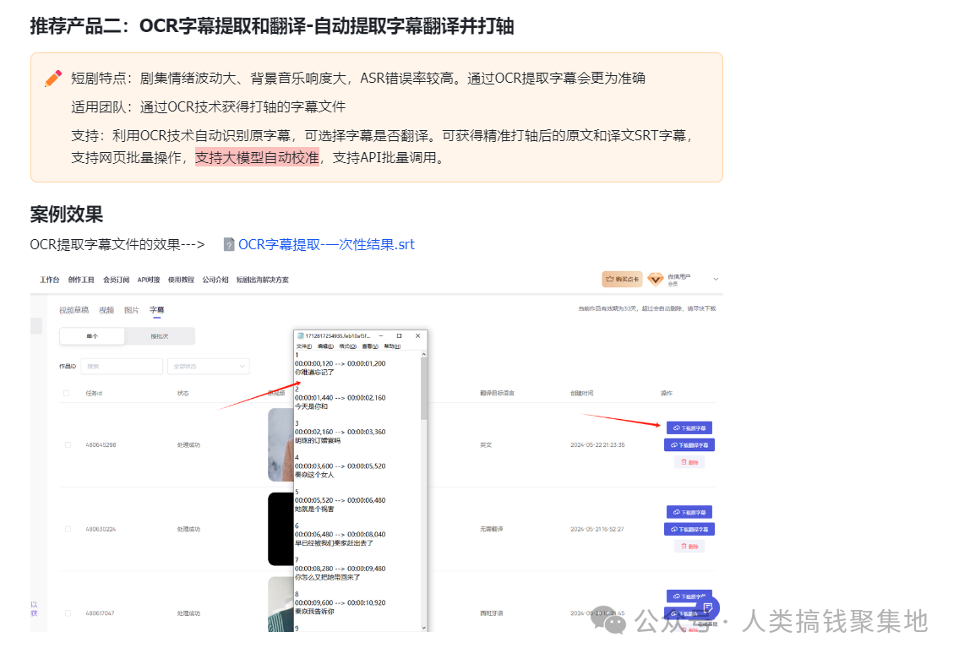Image resolution: width=959 pixels, height=659 pixels.
Task: Click the cloud icon on the 下载原字幕 button
Action: coord(676,427)
